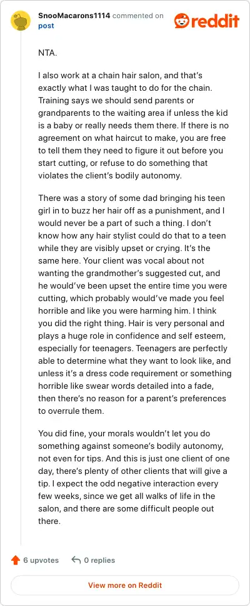This screenshot has height=606, width=250.
Task: Click line starting "Training says we should"
Action: coord(116,100)
